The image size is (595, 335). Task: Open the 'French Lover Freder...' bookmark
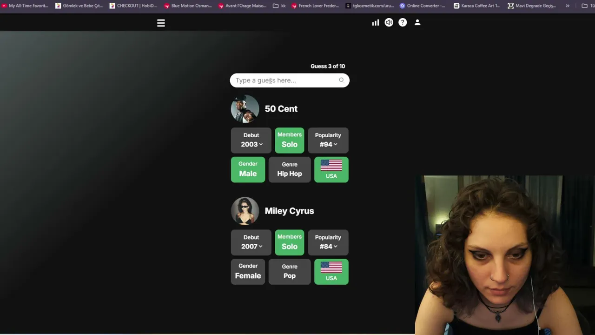[x=315, y=6]
